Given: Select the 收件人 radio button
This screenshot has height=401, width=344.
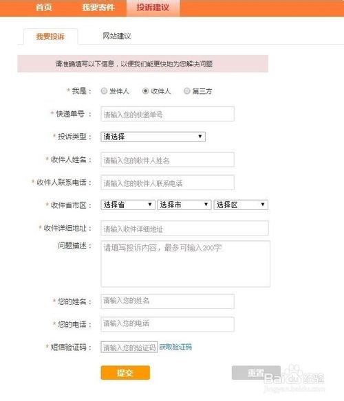Looking at the screenshot, I should (x=145, y=91).
